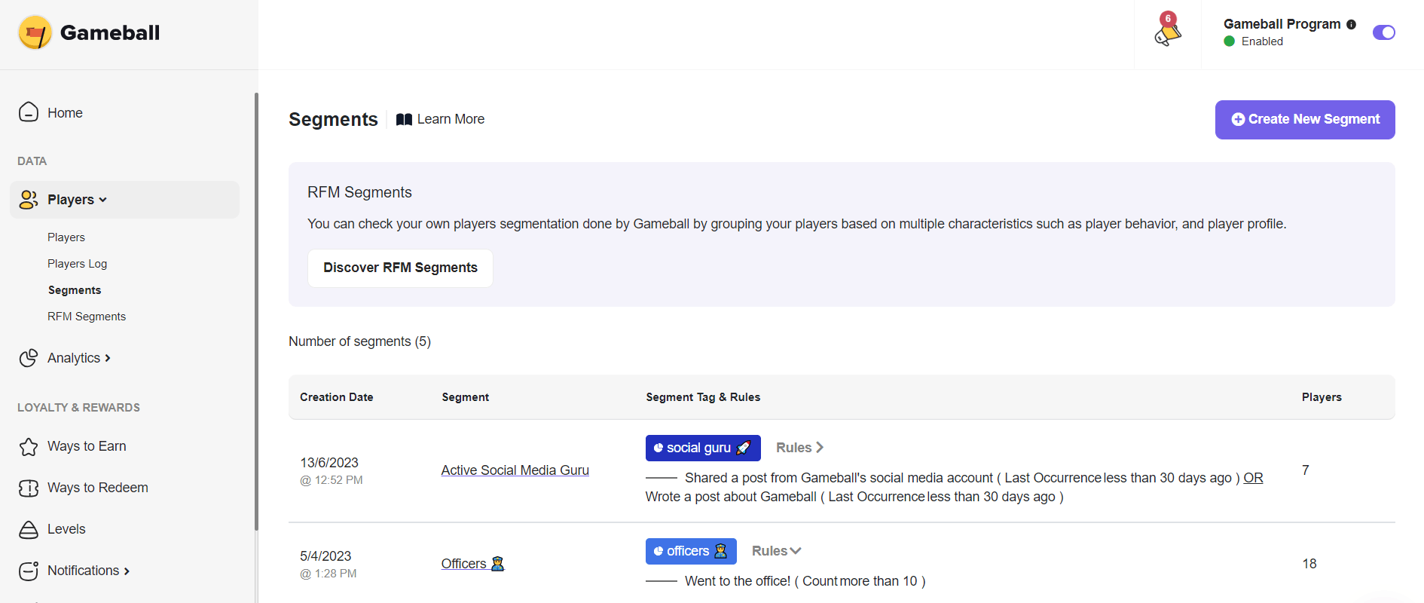
Task: Open Ways to Redeem page
Action: tap(98, 488)
